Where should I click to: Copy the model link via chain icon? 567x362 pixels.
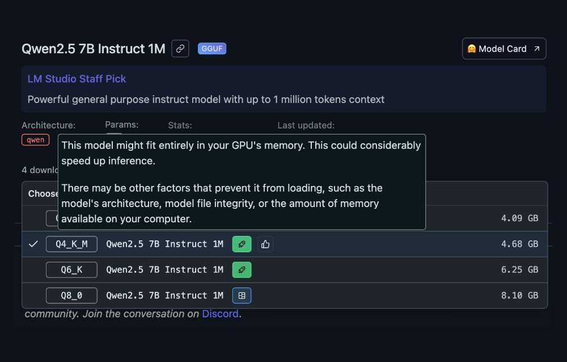180,49
